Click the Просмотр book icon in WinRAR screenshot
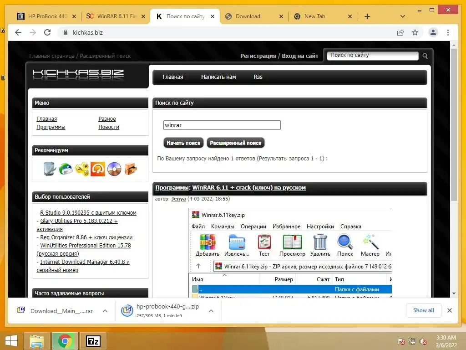This screenshot has width=466, height=350. coord(293,242)
